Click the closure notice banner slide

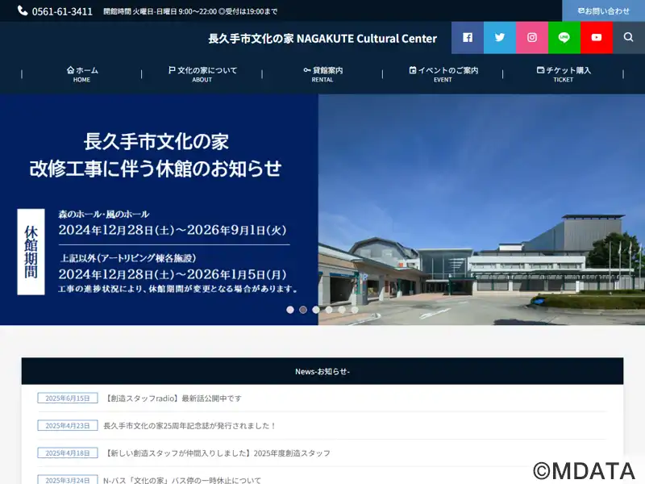pos(159,210)
